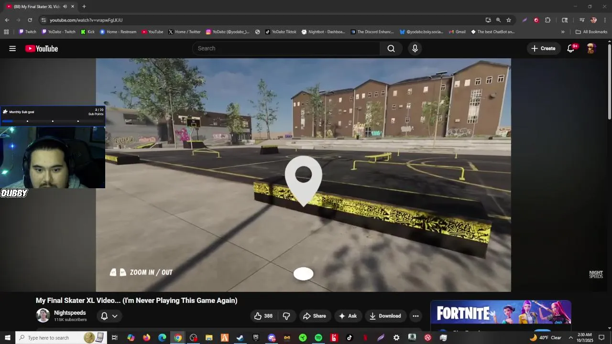The image size is (612, 344).
Task: Open the Kick bookmark
Action: coord(88,32)
